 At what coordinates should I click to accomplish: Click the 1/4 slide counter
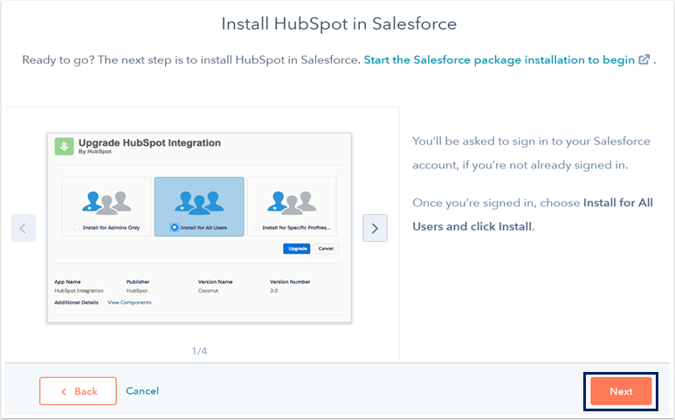(x=199, y=351)
